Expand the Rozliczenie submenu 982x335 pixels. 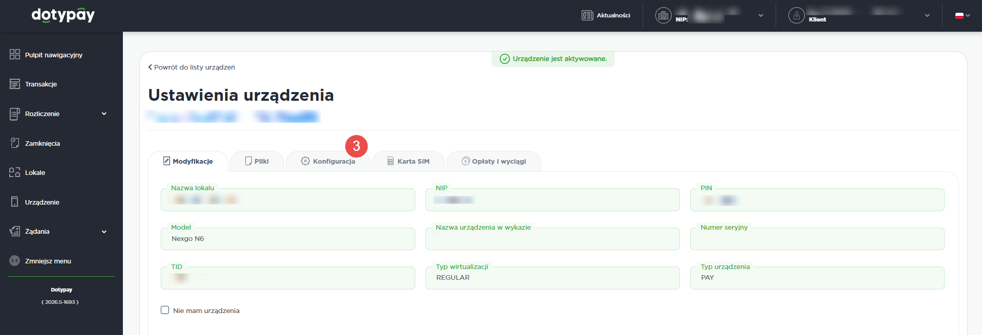[104, 114]
